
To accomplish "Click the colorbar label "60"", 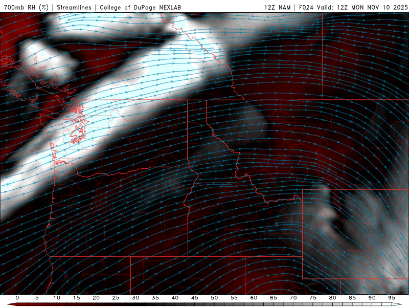I will pyautogui.click(x=254, y=298).
